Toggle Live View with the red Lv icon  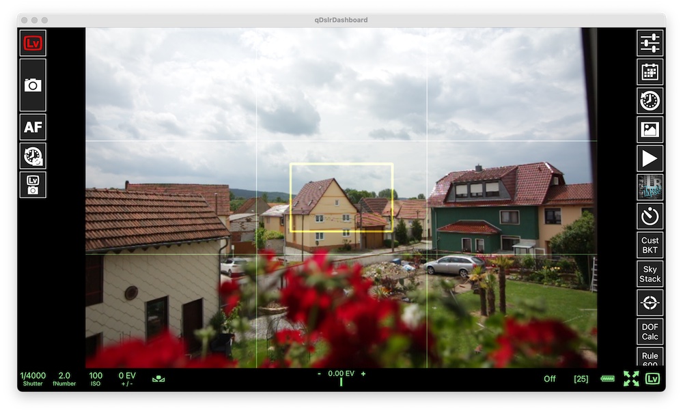tap(32, 42)
